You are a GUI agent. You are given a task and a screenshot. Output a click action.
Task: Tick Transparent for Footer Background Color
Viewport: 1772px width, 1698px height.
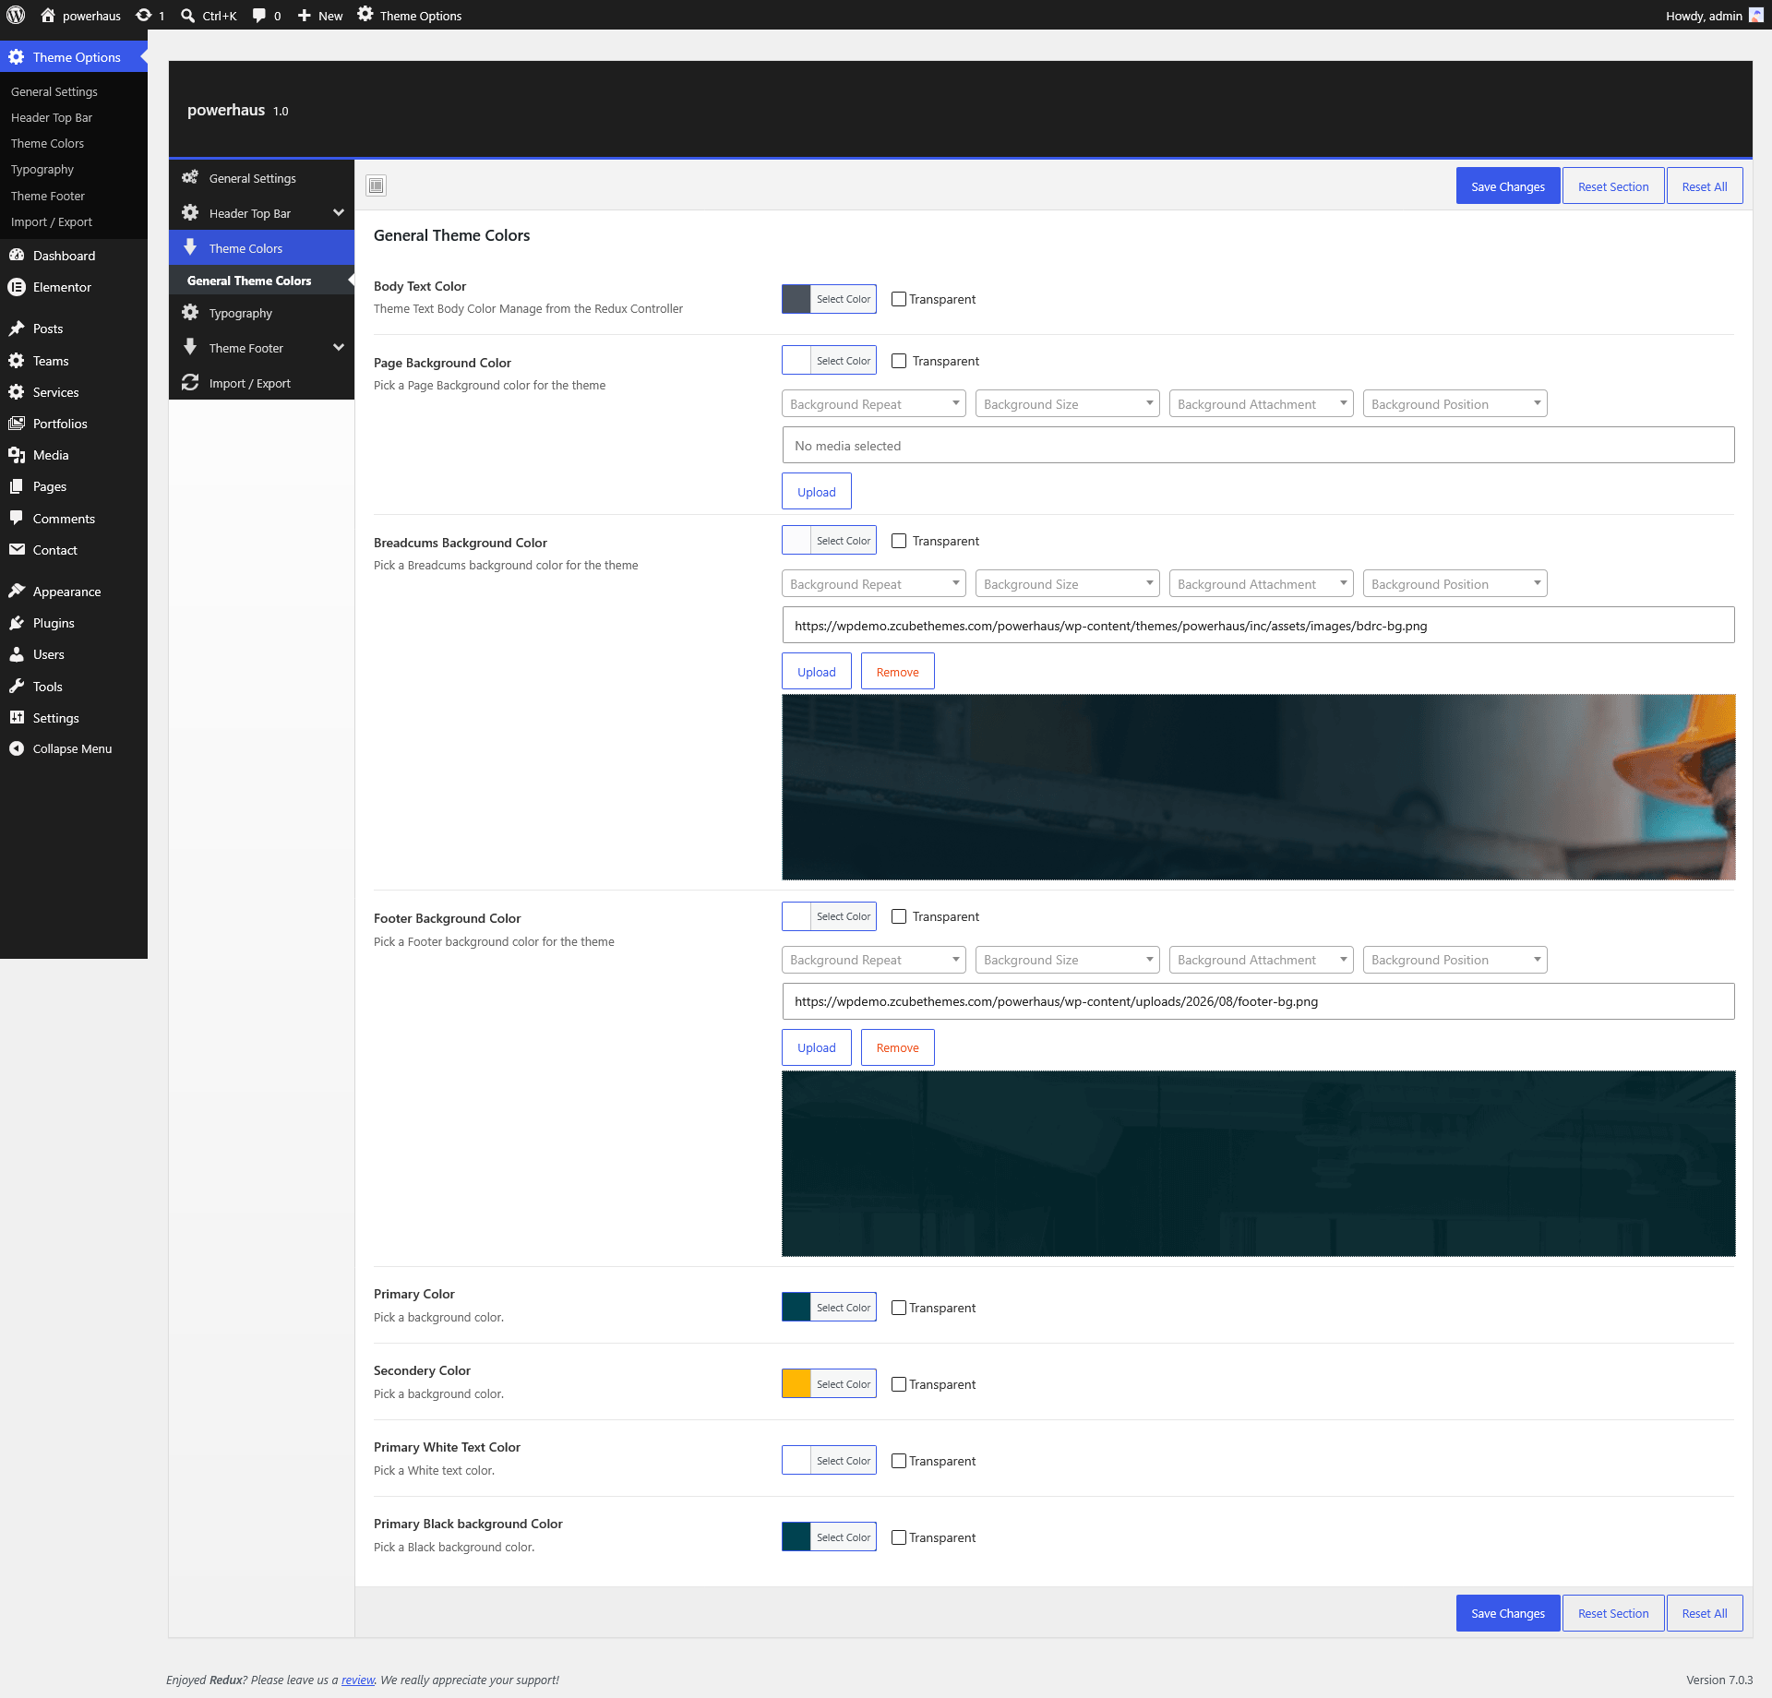coord(899,916)
